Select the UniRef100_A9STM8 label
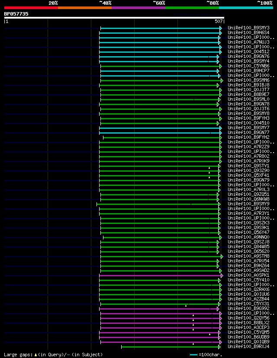277x358 pixels. 248,256
